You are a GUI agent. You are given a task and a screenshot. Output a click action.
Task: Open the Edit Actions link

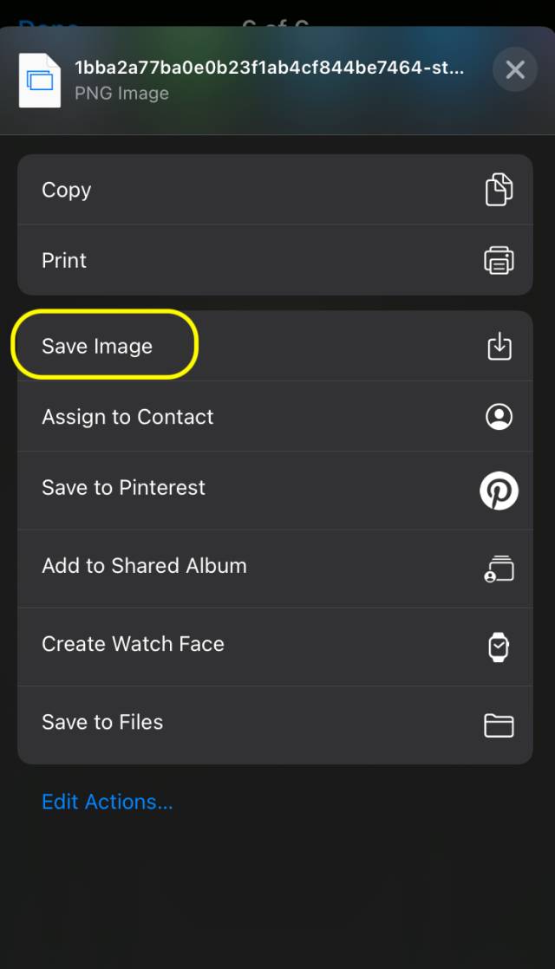point(108,802)
